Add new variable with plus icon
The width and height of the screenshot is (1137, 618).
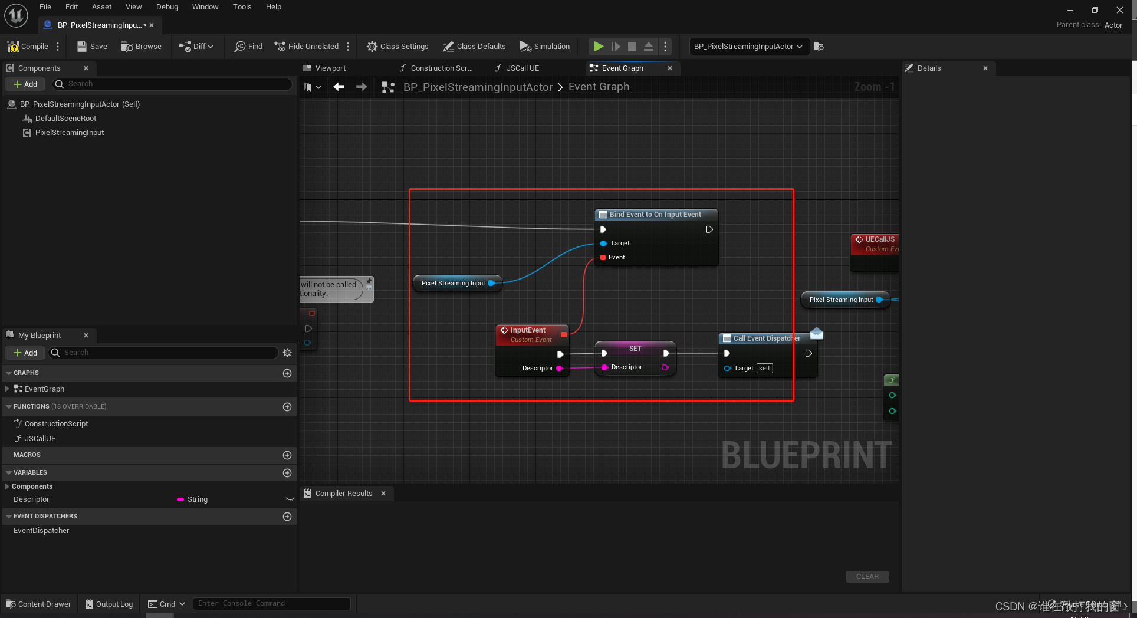(x=287, y=473)
